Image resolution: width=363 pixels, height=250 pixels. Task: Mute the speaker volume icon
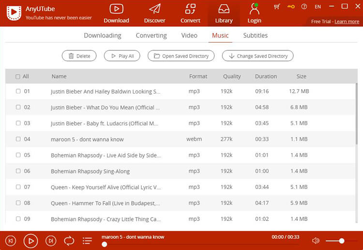316,241
